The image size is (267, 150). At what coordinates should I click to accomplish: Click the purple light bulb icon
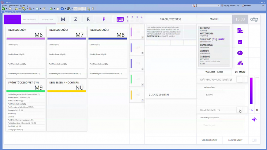254,119
